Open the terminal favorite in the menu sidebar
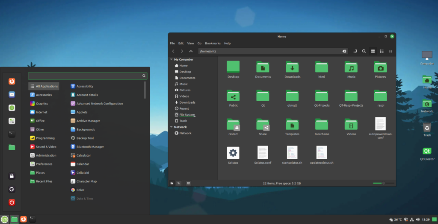The width and height of the screenshot is (438, 224). click(x=12, y=134)
